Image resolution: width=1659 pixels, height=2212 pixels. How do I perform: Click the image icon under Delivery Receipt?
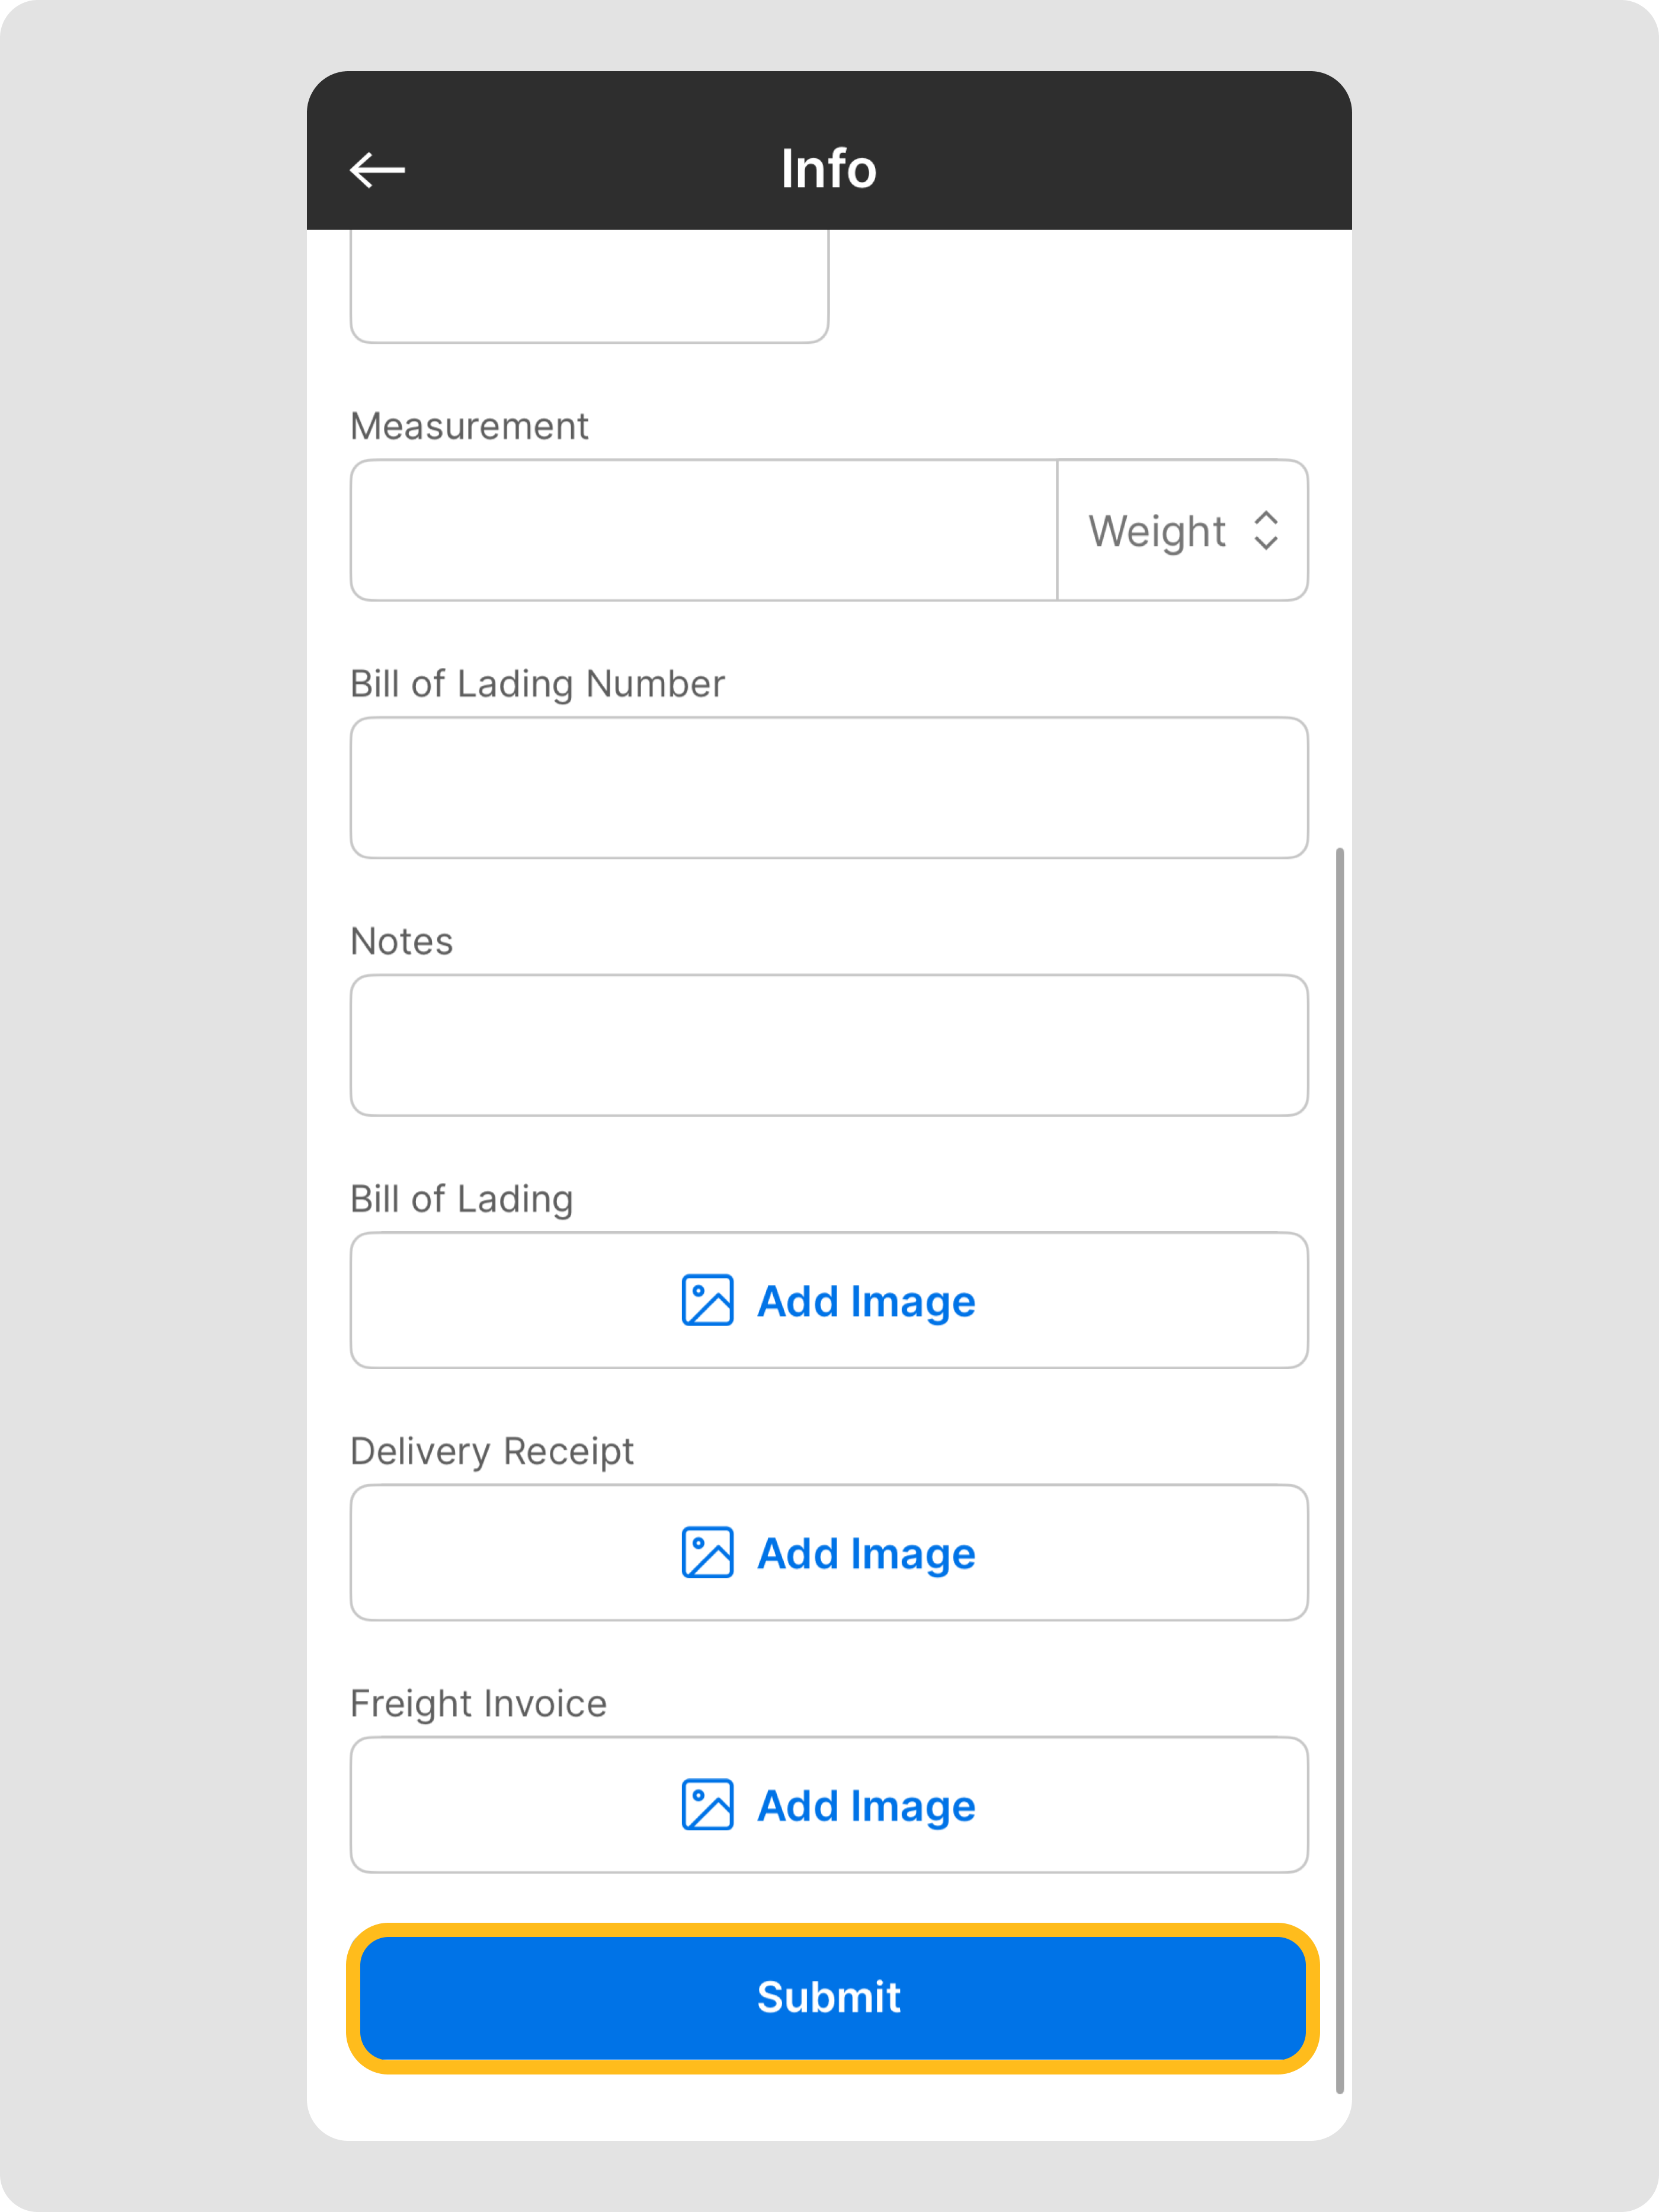[x=707, y=1552]
